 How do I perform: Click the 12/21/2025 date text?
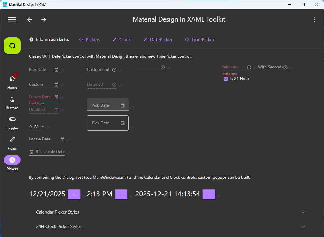point(47,194)
